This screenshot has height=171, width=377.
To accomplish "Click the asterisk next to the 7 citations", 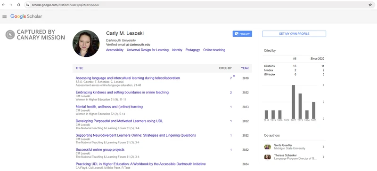I will [234, 76].
